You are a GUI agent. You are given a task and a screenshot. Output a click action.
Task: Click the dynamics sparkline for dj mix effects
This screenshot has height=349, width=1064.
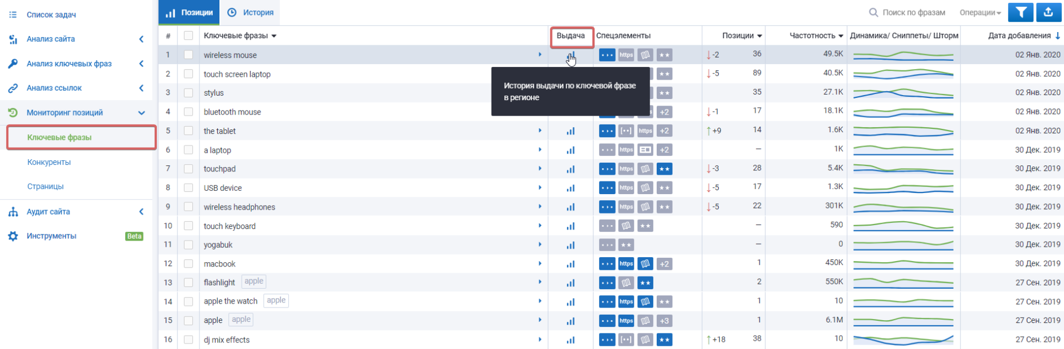[903, 339]
